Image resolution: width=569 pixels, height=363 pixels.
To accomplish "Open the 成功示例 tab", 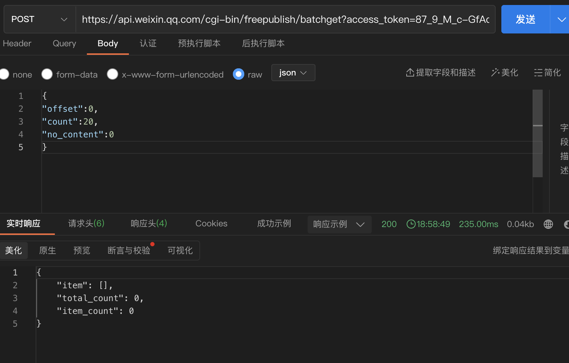I will [x=274, y=223].
